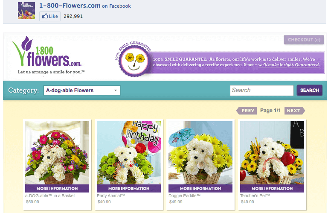
Task: Click the 1-800-flowers.com logo
Action: pos(47,51)
